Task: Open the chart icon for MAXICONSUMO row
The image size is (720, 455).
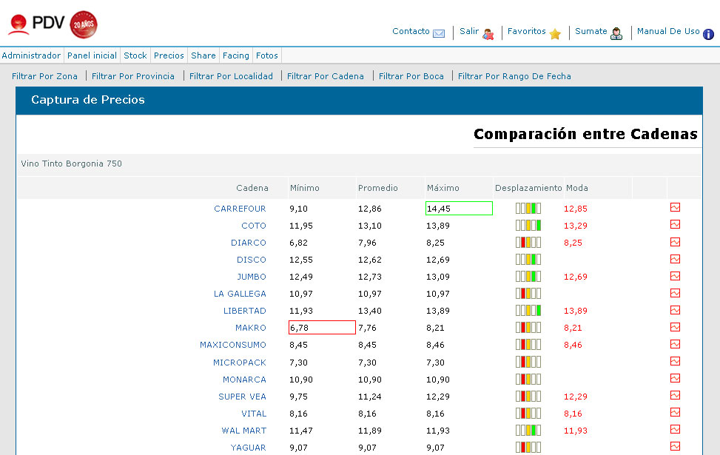Action: tap(675, 344)
